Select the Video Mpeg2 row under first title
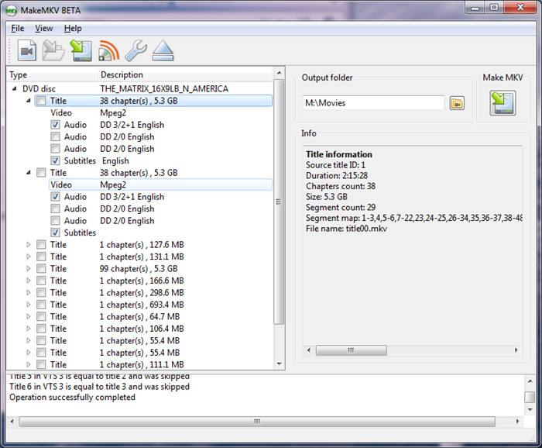The width and height of the screenshot is (542, 448). (x=160, y=113)
